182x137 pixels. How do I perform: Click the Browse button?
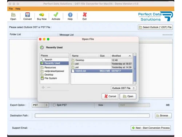pyautogui.click(x=163, y=115)
